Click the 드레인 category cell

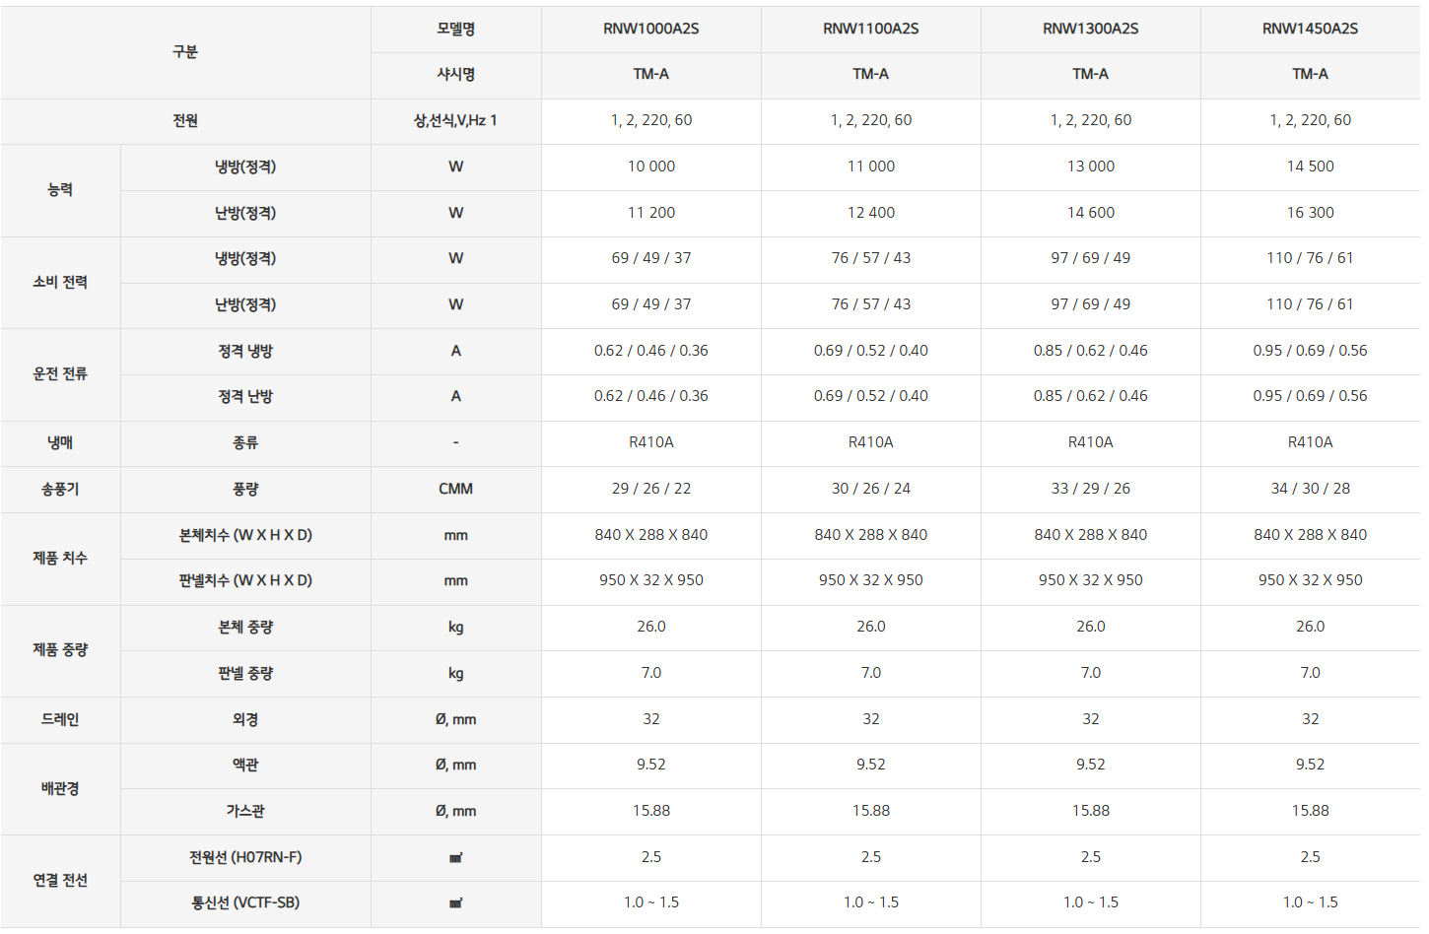(60, 719)
